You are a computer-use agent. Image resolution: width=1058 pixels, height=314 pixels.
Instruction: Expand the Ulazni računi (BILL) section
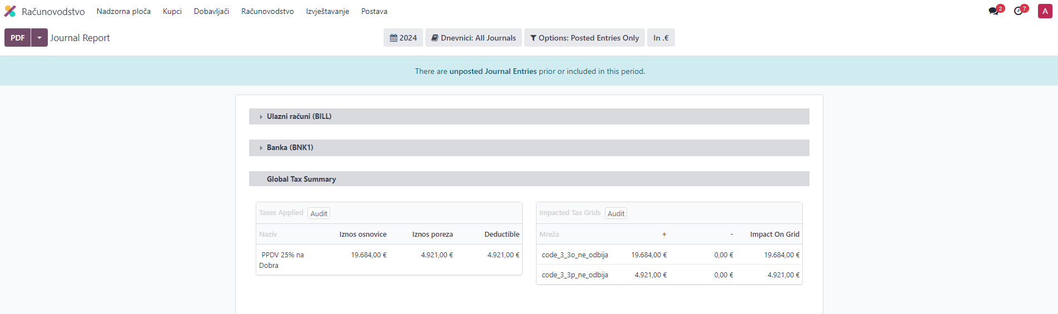coord(299,116)
